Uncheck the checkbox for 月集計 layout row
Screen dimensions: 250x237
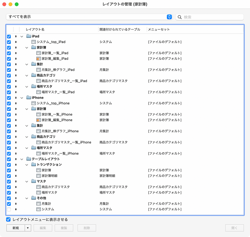pos(9,204)
